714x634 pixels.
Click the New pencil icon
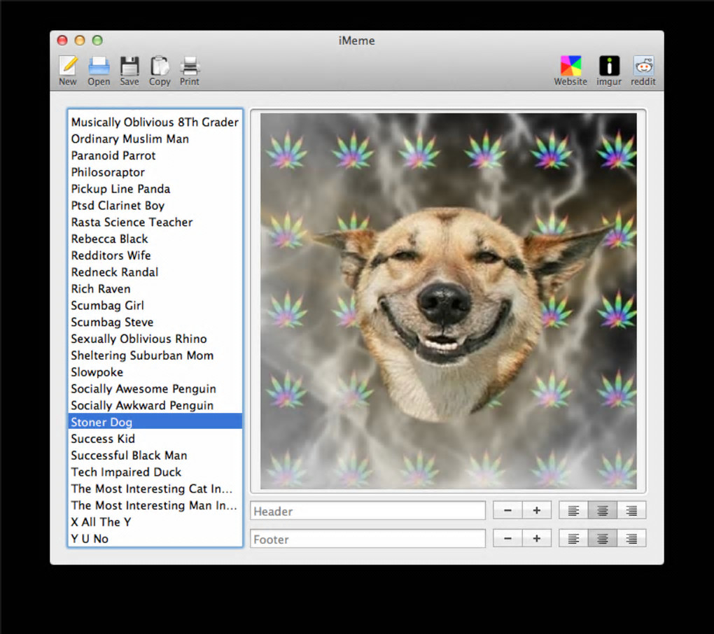(68, 66)
